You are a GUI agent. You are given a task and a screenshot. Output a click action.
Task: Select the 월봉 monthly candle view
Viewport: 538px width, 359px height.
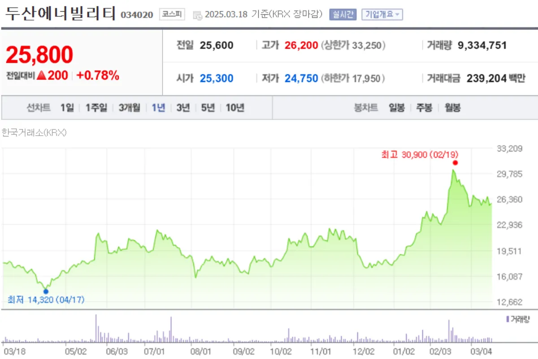pos(453,108)
